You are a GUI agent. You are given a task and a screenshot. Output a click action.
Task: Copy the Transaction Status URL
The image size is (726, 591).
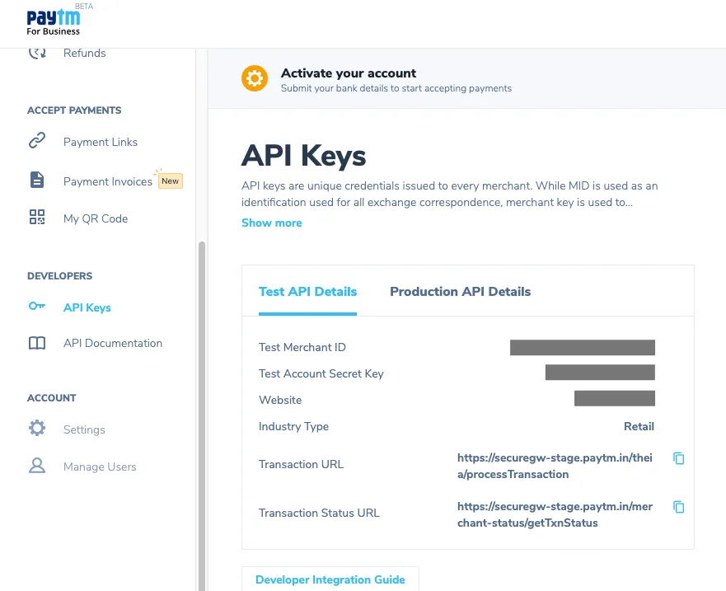pos(679,507)
